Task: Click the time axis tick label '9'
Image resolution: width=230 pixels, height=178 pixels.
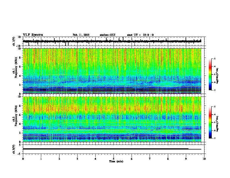Action: point(186,159)
